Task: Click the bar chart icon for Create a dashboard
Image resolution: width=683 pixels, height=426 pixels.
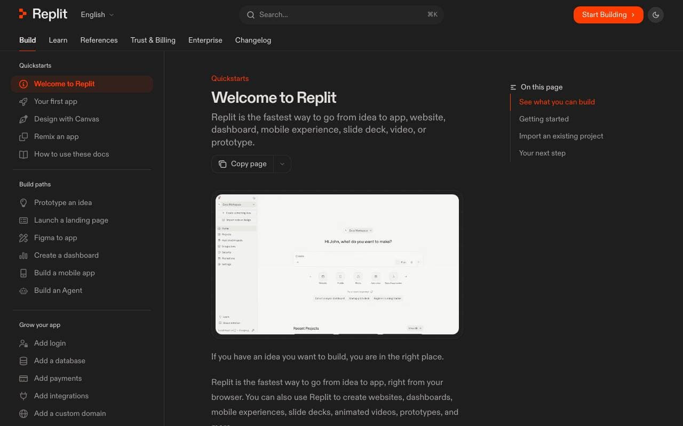Action: 23,256
